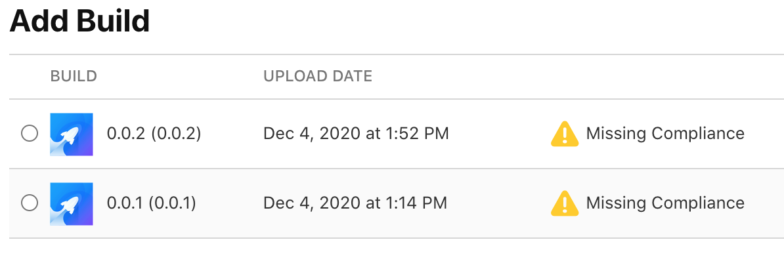The image size is (784, 265).
Task: Click the yellow warning icon for build 0.0.2
Action: (x=564, y=134)
